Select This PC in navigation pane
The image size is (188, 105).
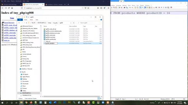[x=23, y=72]
